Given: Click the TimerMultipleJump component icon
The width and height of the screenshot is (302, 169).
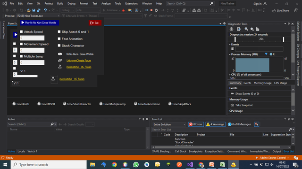Looking at the screenshot, I should pyautogui.click(x=101, y=104).
